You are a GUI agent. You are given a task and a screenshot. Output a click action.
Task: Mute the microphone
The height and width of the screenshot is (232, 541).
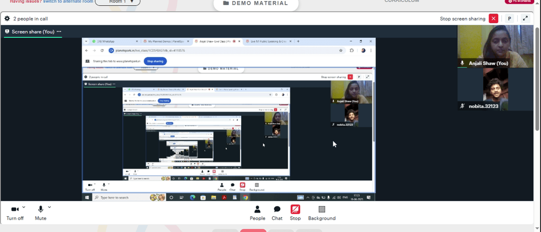coord(41,213)
